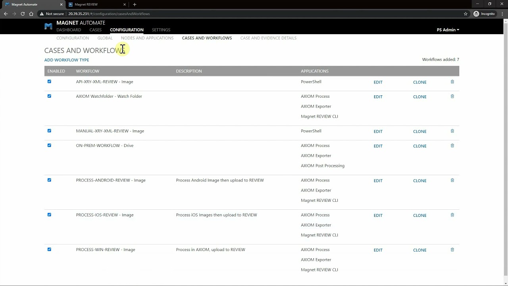Click the 'Workflows added: 7' text

(441, 60)
